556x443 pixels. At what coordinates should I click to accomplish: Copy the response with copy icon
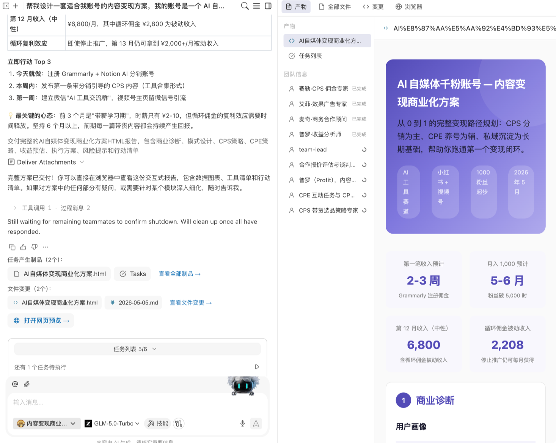[12, 247]
